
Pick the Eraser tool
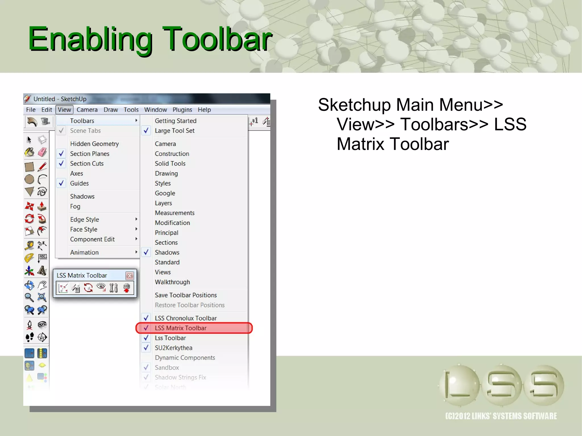coord(42,152)
